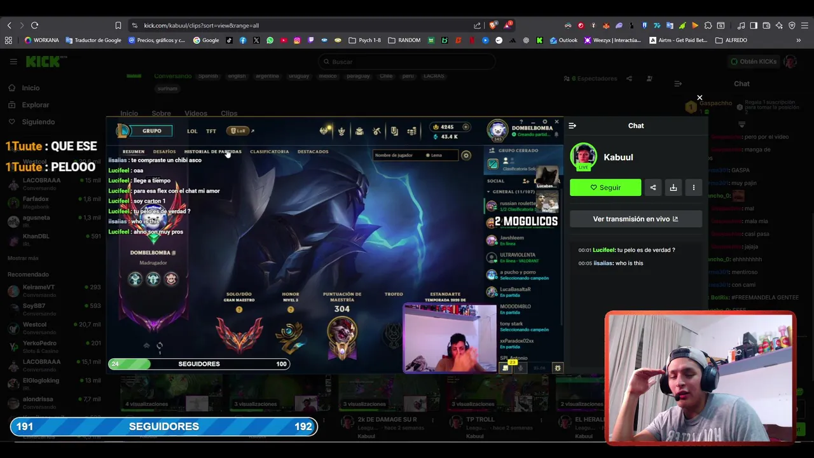The height and width of the screenshot is (458, 814).
Task: Open the WORKANA bookmark
Action: point(42,40)
